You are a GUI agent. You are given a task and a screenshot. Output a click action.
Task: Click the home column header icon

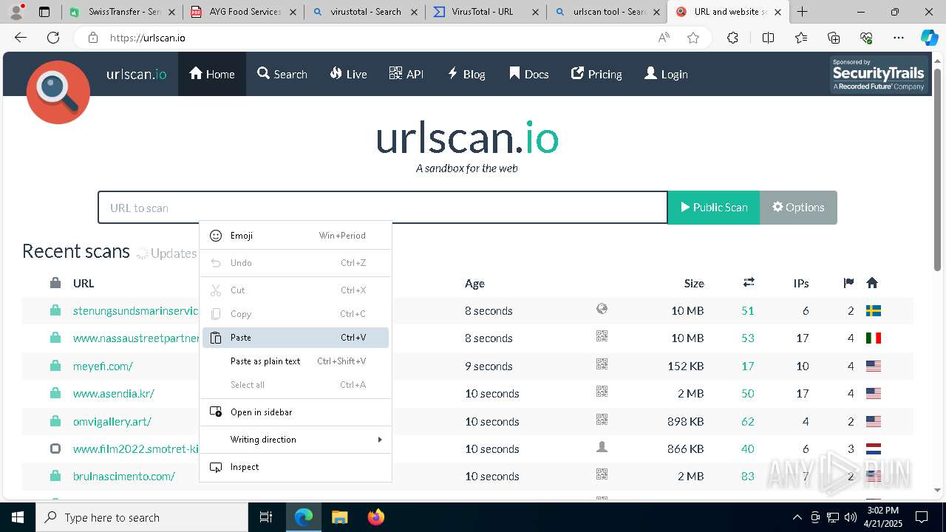pyautogui.click(x=872, y=283)
